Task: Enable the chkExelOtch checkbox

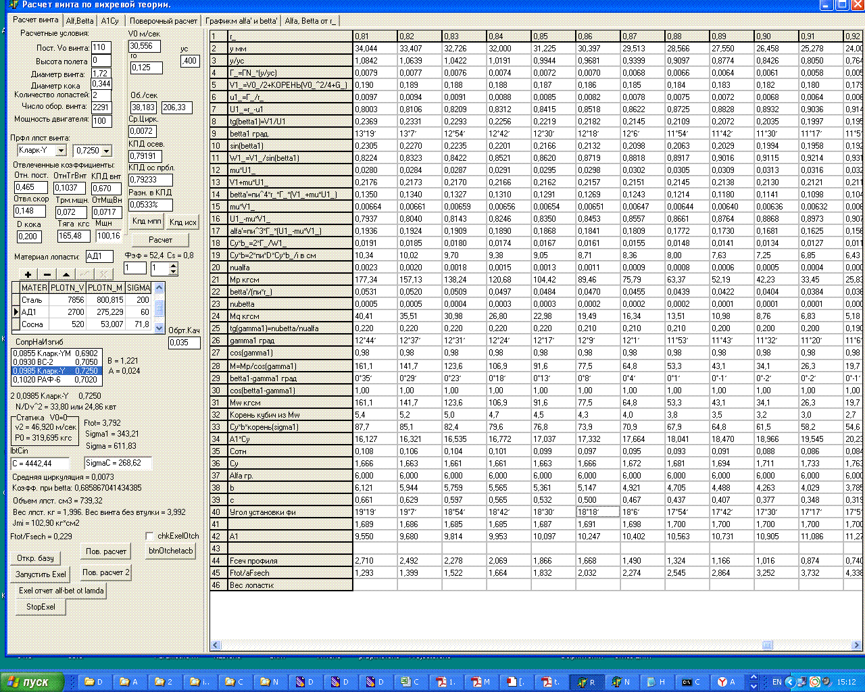Action: click(150, 536)
